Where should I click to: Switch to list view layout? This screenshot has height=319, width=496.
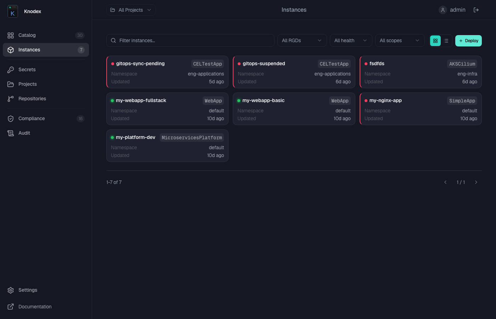pyautogui.click(x=446, y=40)
